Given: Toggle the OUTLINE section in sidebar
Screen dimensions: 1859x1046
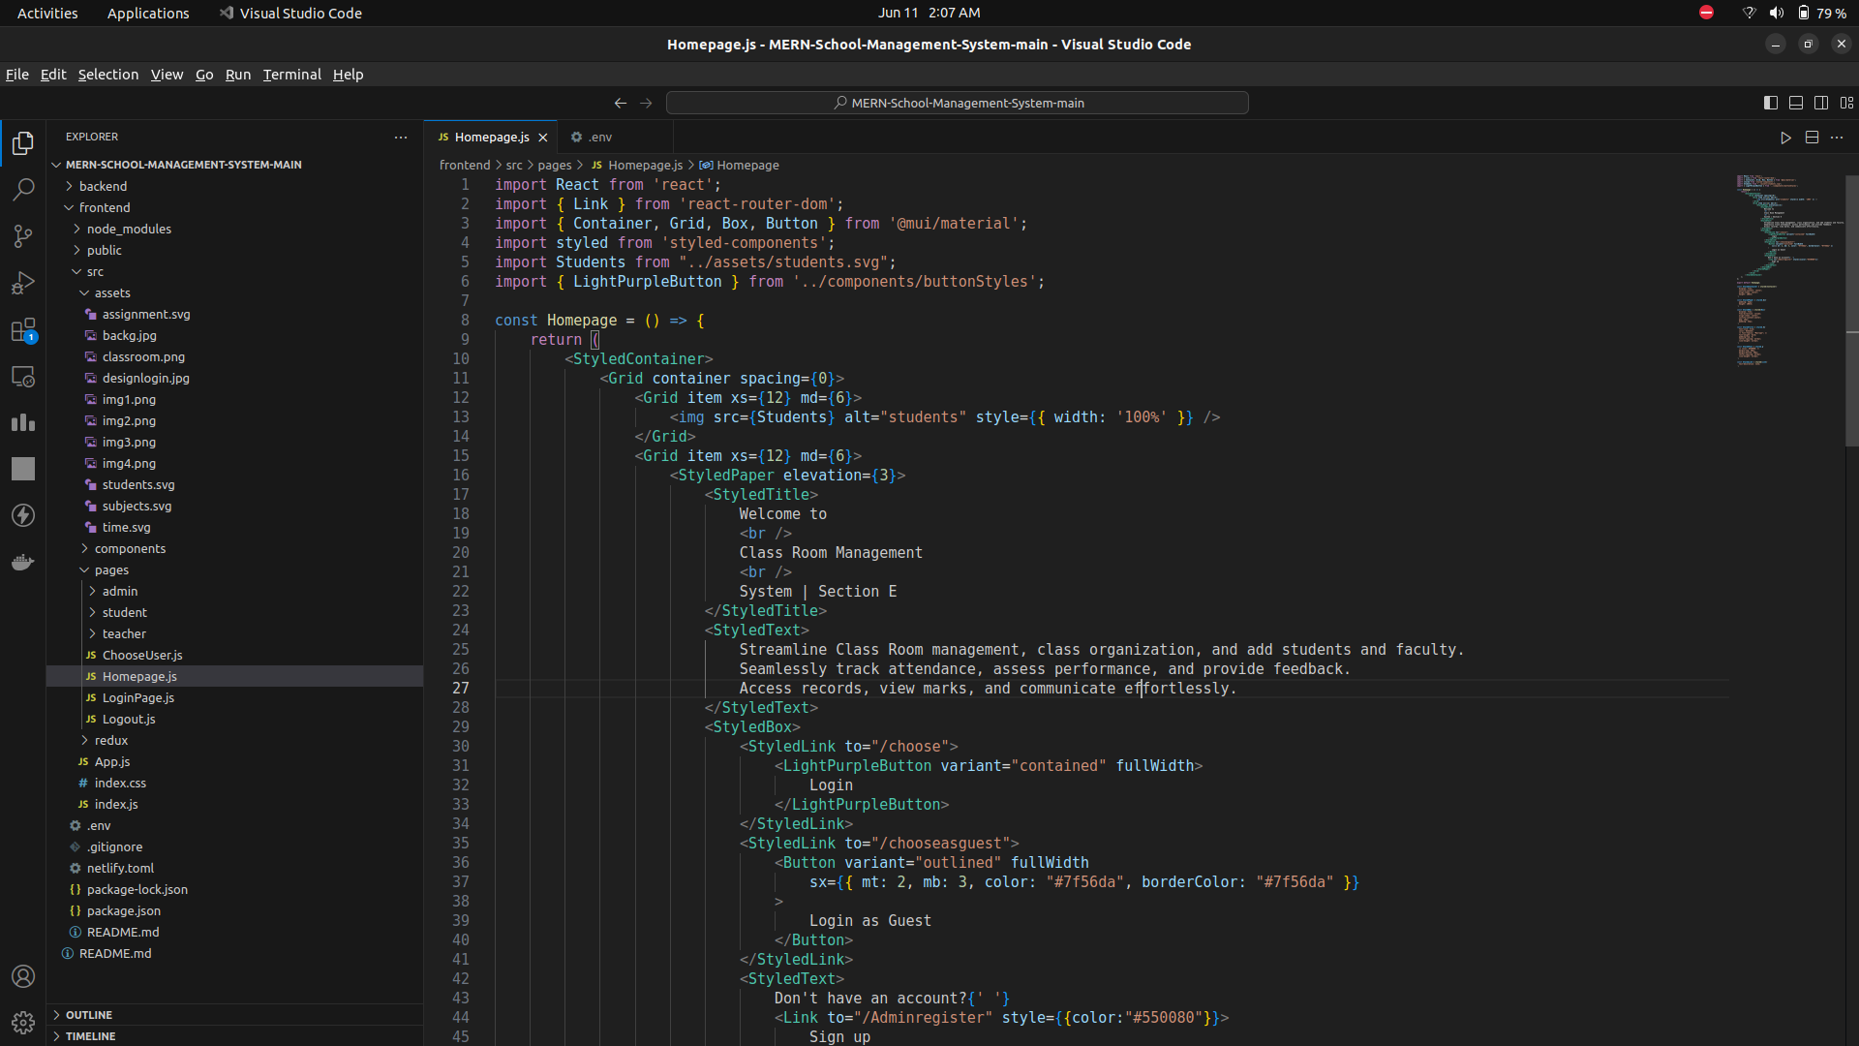Looking at the screenshot, I should pyautogui.click(x=89, y=1014).
